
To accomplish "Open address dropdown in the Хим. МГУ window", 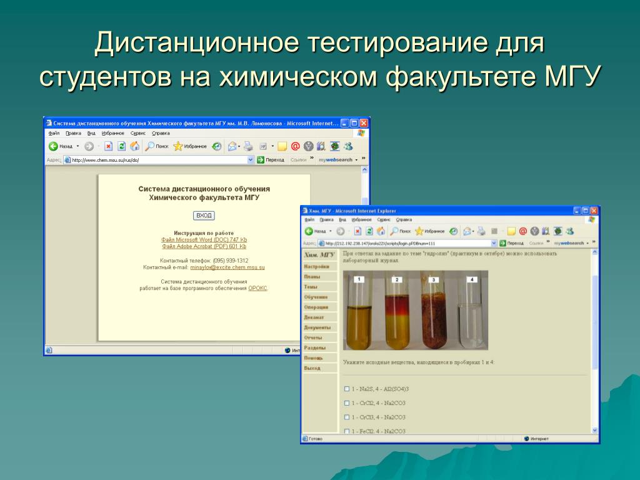I will pyautogui.click(x=494, y=243).
